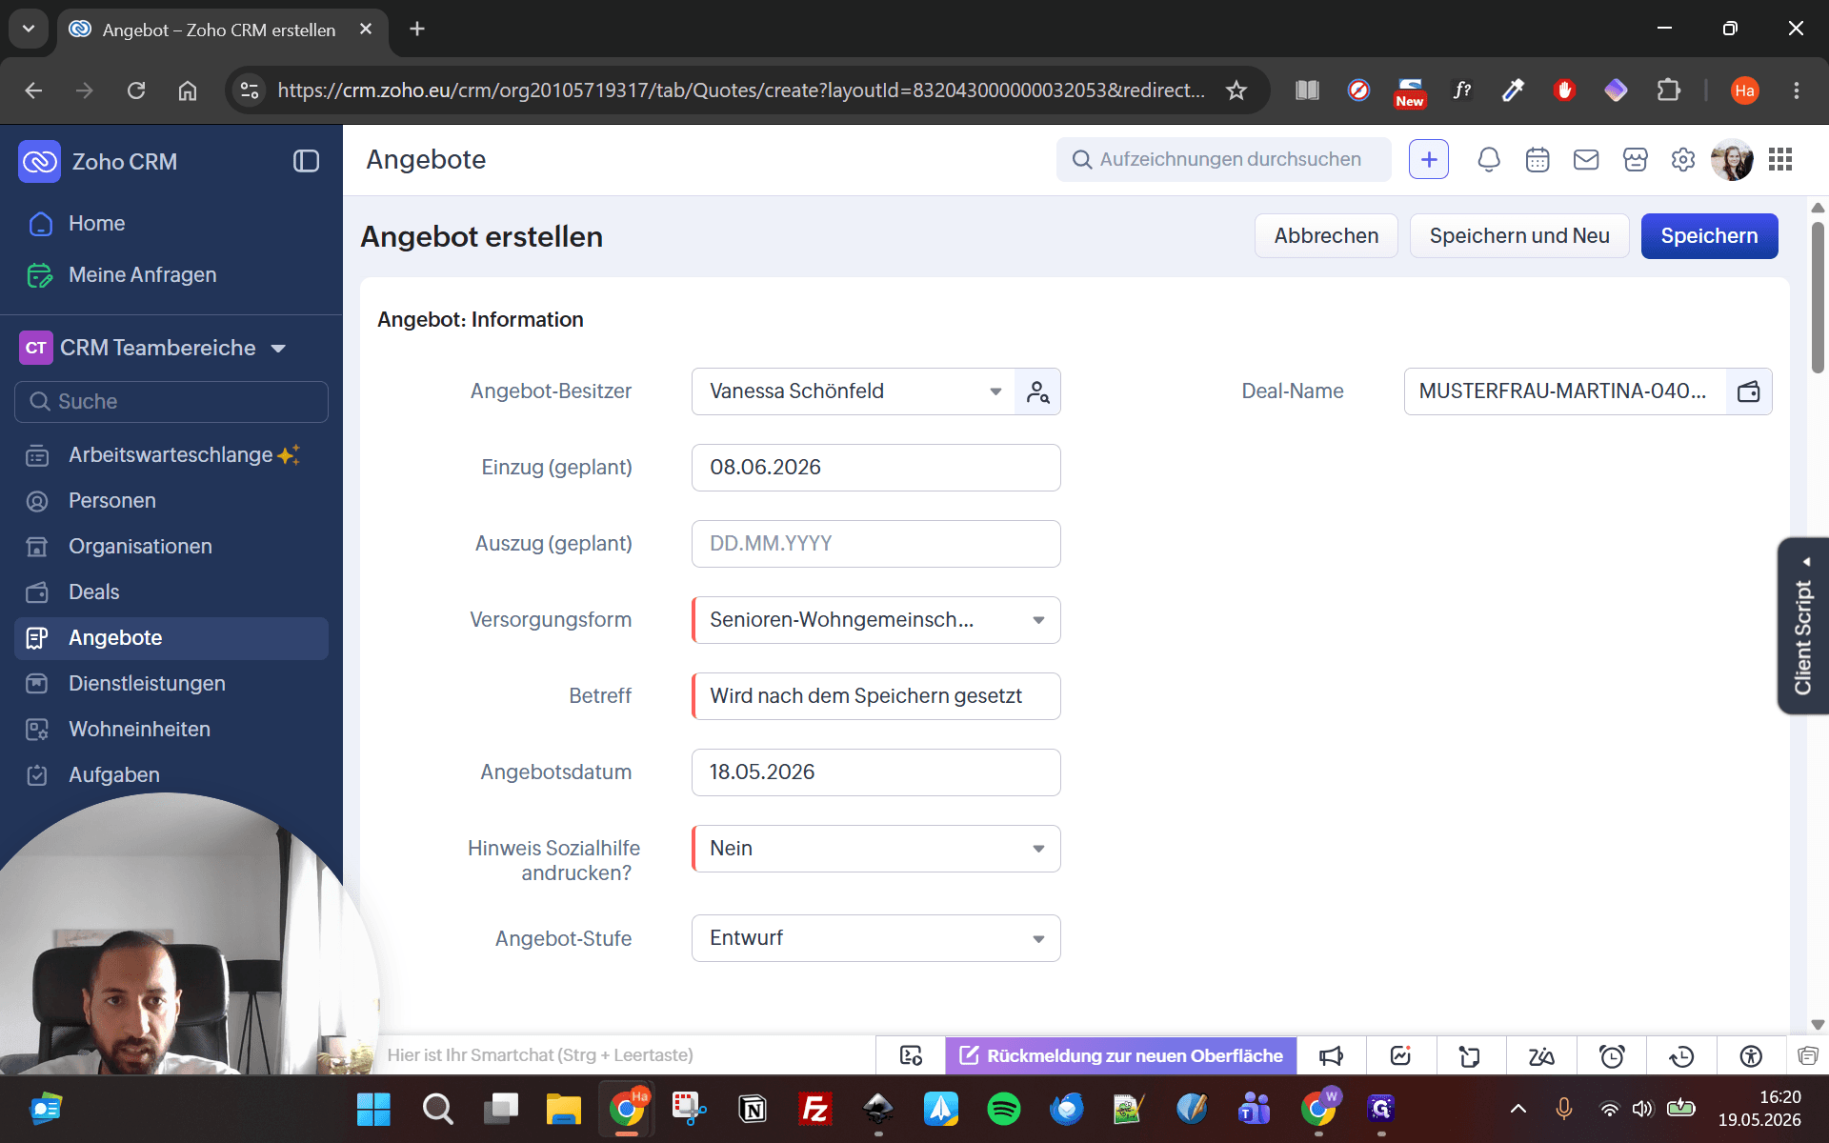Open the marketplace store icon in header

click(1635, 160)
